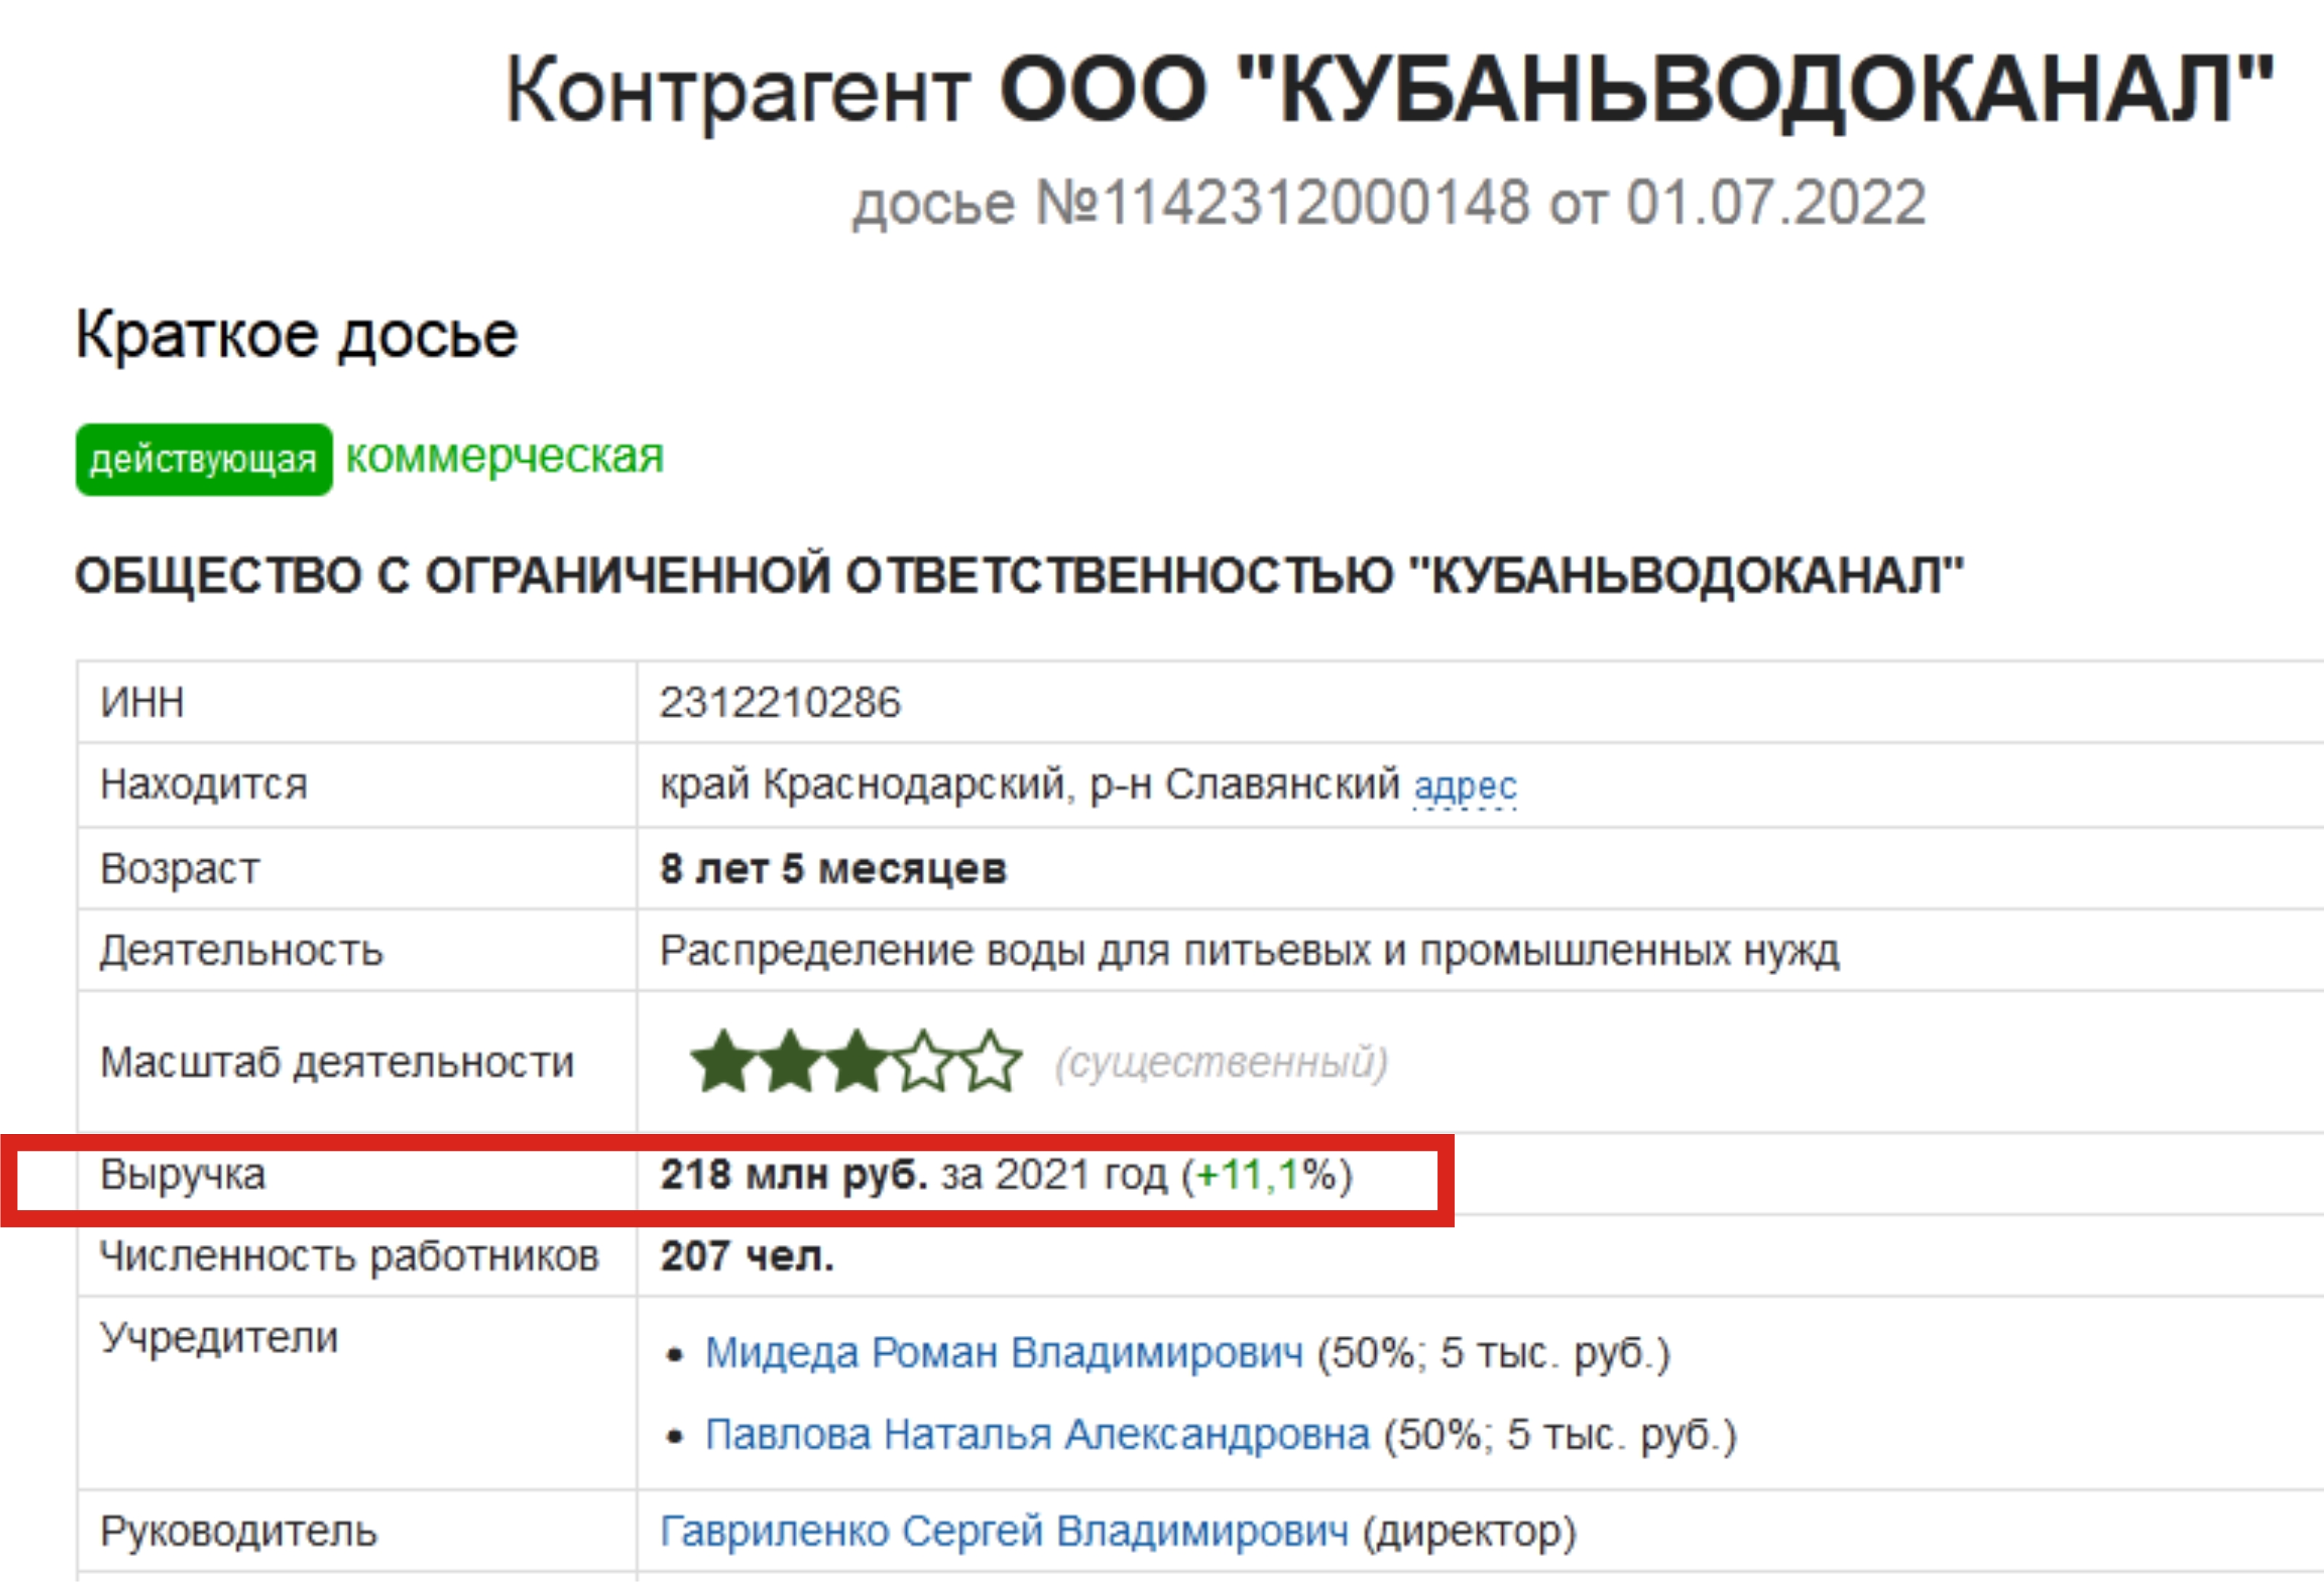The width and height of the screenshot is (2324, 1582).
Task: Click the ИНН number 2312210286
Action: [780, 702]
